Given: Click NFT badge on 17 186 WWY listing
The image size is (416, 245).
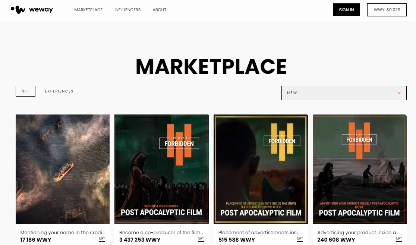Looking at the screenshot, I should coord(102,239).
